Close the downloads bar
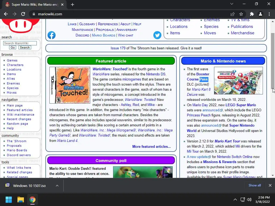The height and width of the screenshot is (206, 275). click(x=270, y=185)
